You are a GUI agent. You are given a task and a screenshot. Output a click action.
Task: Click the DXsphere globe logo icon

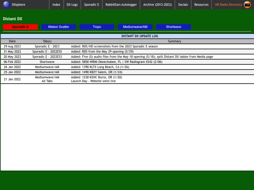tap(7, 5)
